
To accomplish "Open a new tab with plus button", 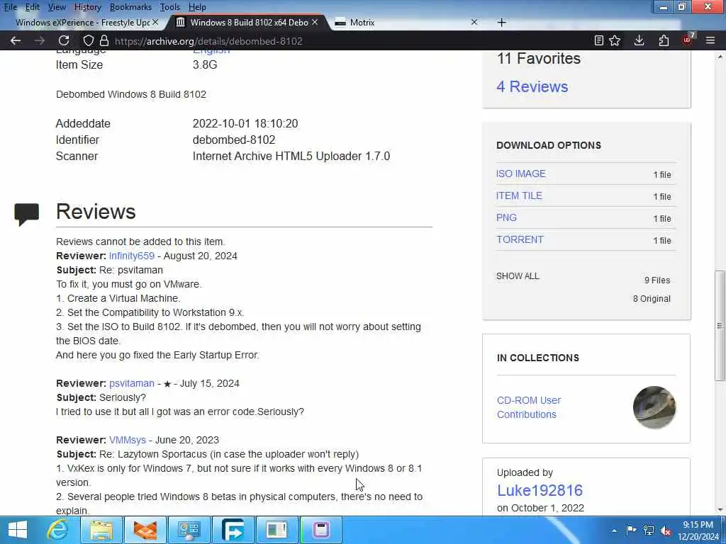I will [501, 22].
